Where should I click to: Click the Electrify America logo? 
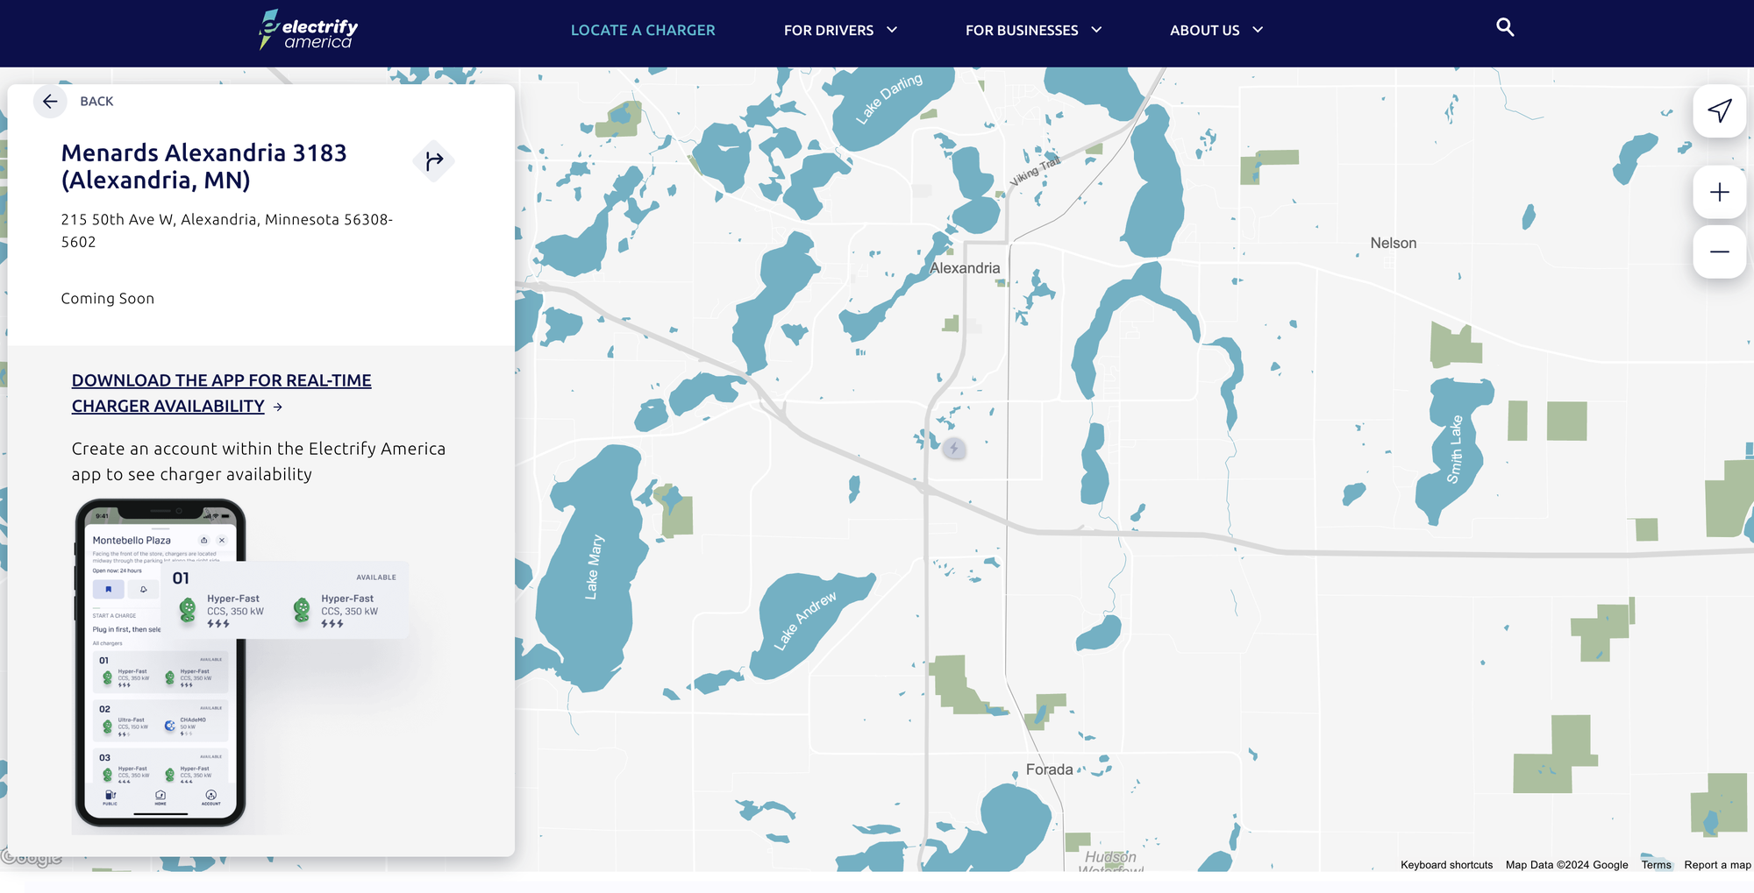pos(309,30)
